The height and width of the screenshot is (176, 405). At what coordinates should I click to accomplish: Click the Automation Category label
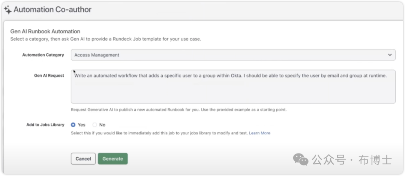(43, 55)
